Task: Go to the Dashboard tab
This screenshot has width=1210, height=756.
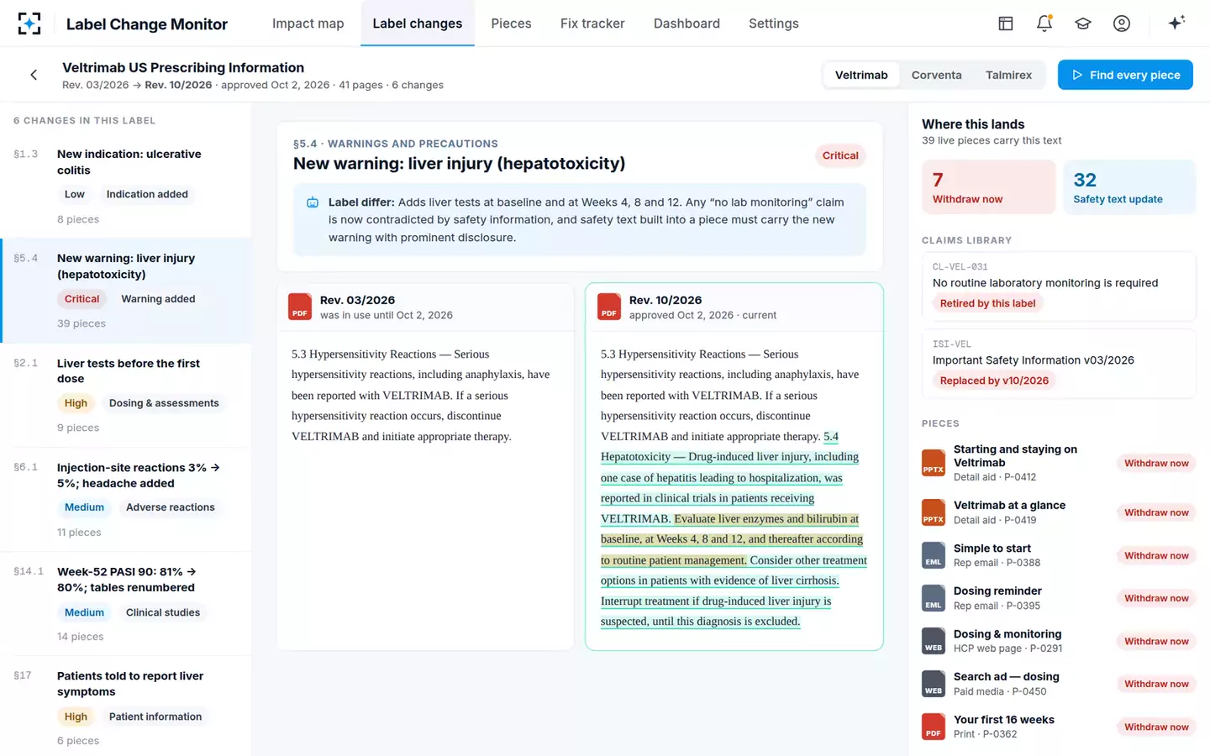Action: pyautogui.click(x=687, y=24)
